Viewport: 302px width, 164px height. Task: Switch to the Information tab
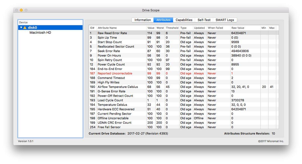pyautogui.click(x=142, y=20)
